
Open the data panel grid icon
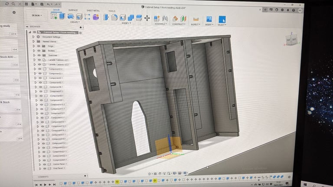pyautogui.click(x=26, y=4)
